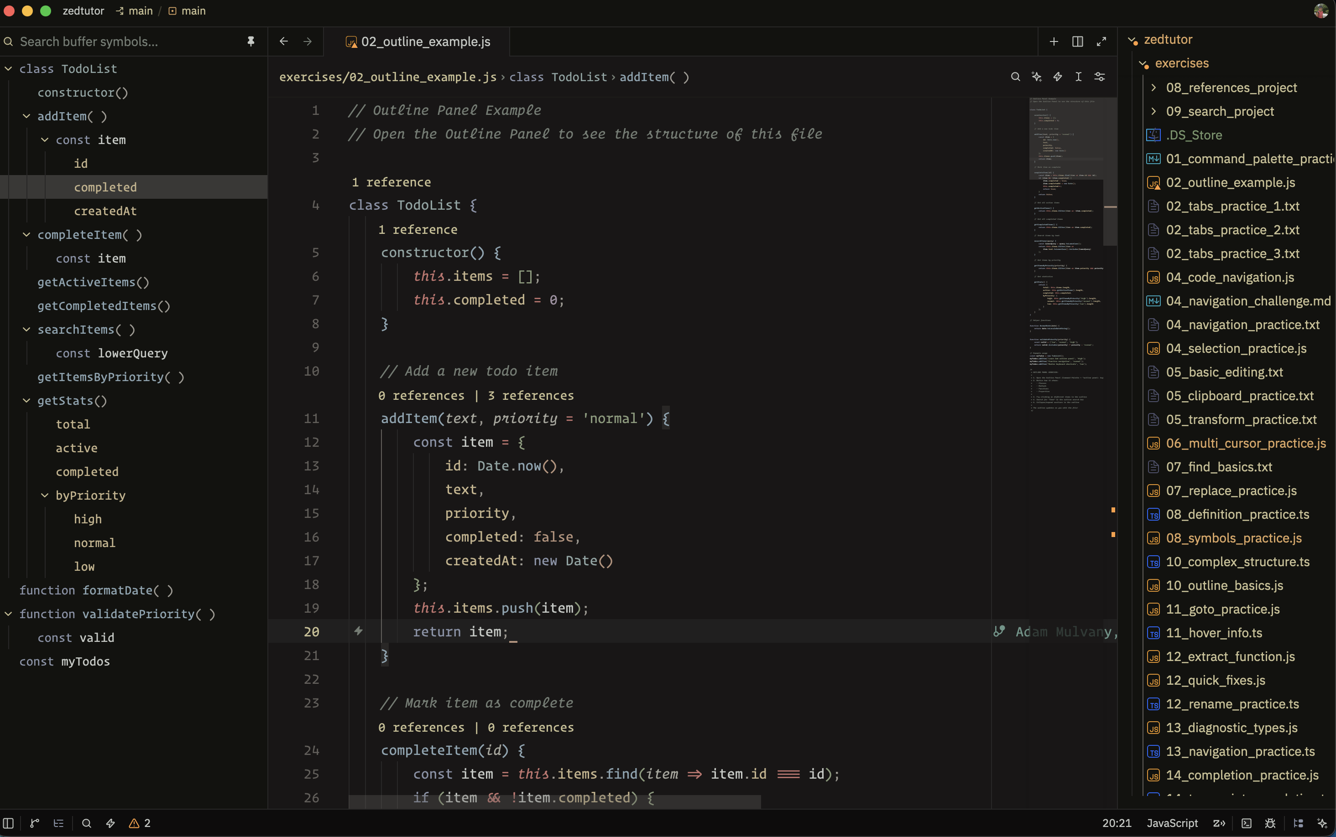Toggle the selections menu I-beam icon
Image resolution: width=1336 pixels, height=837 pixels.
(1079, 77)
